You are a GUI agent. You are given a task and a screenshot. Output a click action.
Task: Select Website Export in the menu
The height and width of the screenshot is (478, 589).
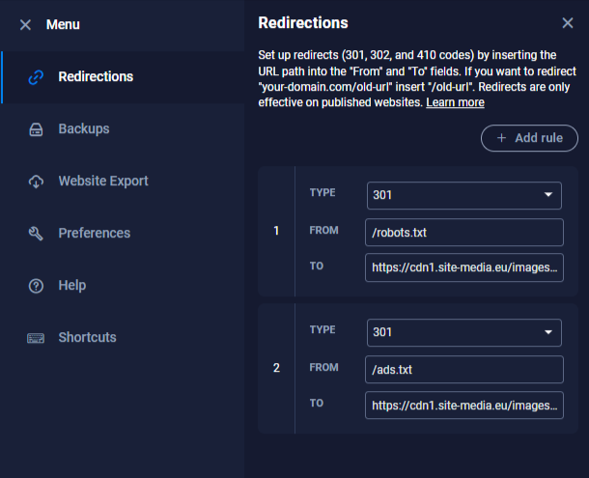pos(102,182)
